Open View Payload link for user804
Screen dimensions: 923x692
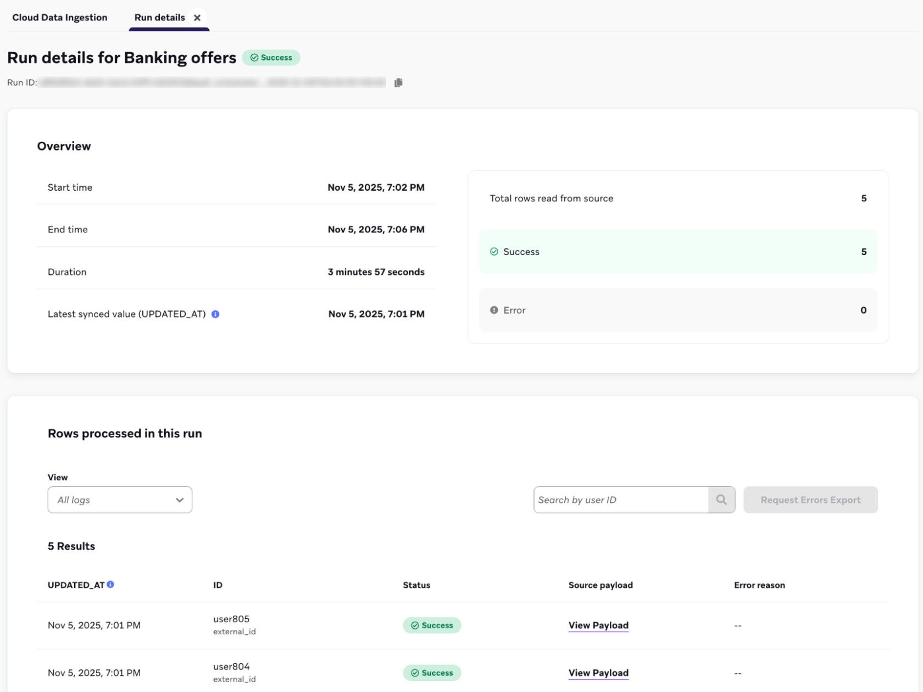pyautogui.click(x=598, y=673)
